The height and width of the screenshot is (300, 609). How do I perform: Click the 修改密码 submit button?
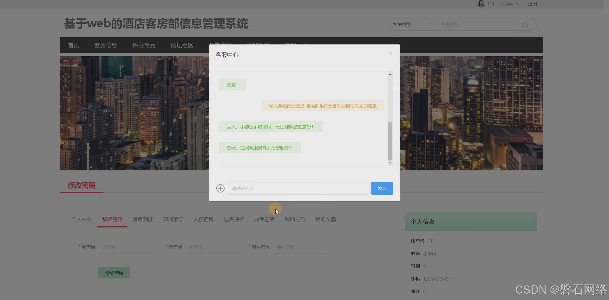[x=114, y=272]
